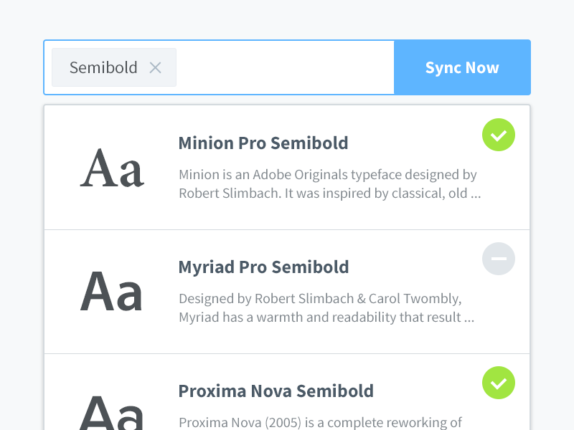Select the Semibold tag label
This screenshot has width=574, height=430.
click(x=103, y=67)
